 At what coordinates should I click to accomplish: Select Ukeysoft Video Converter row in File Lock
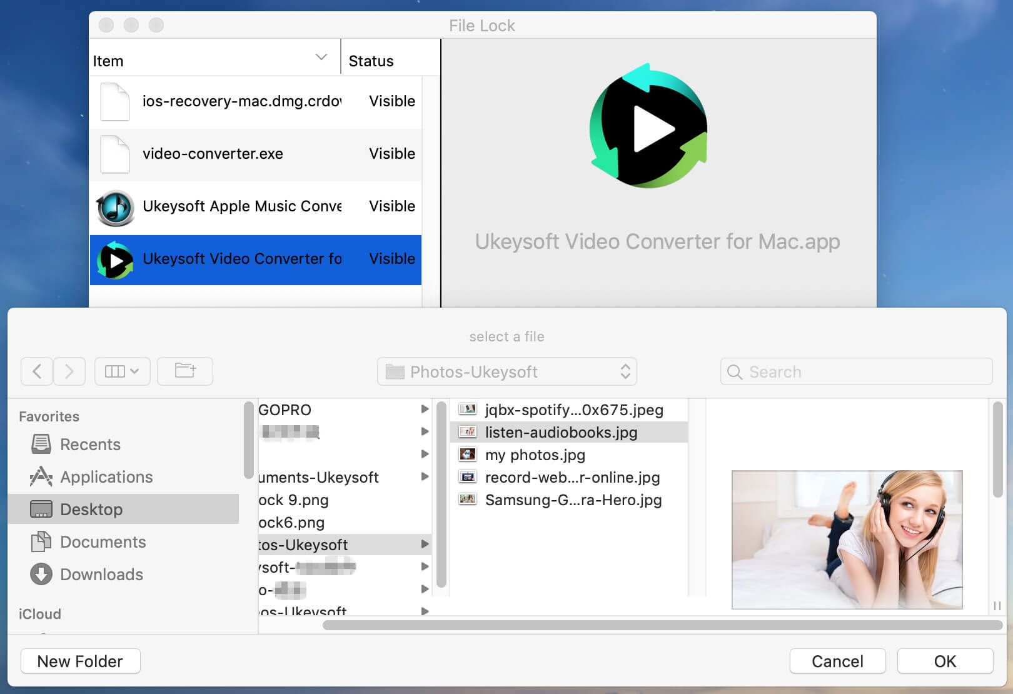coord(256,259)
